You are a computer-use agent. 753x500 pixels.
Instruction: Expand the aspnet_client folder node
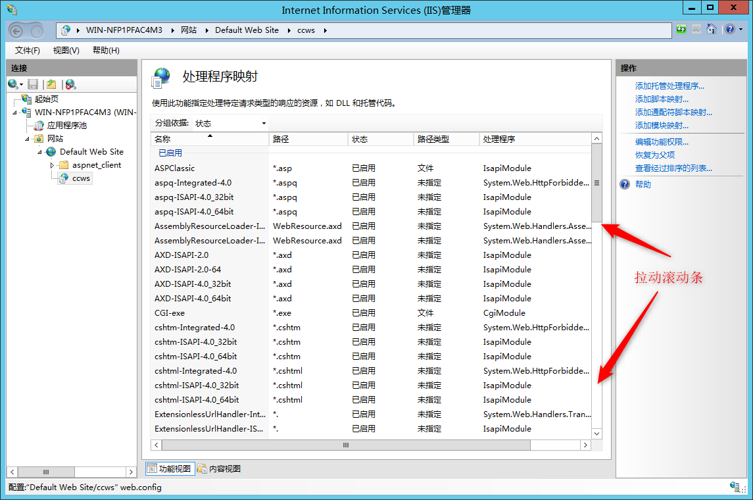(52, 165)
